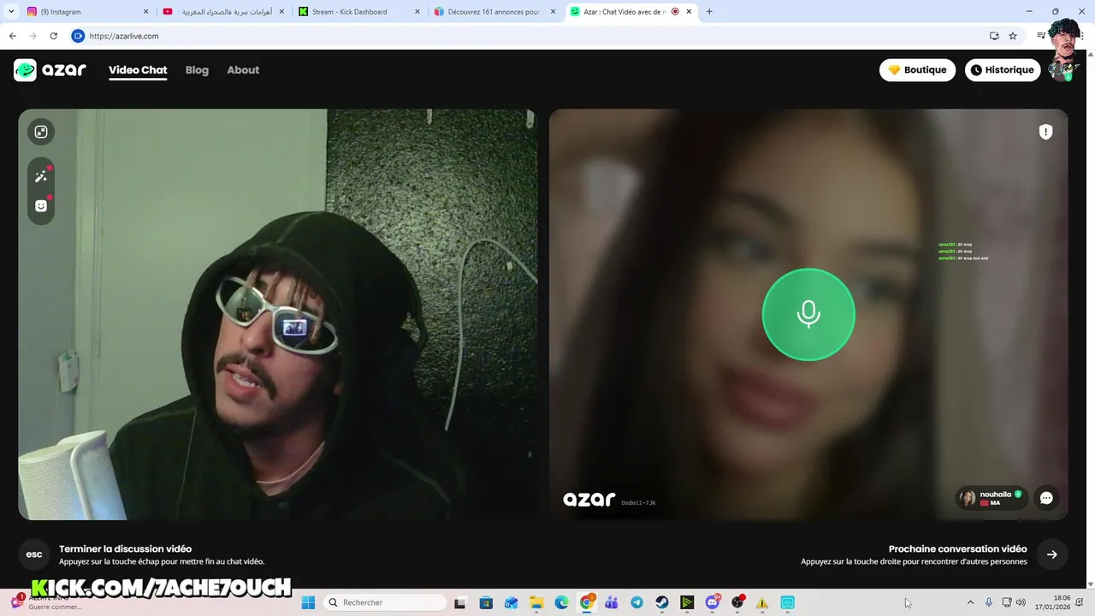
Task: Open the Blog page
Action: coord(197,70)
